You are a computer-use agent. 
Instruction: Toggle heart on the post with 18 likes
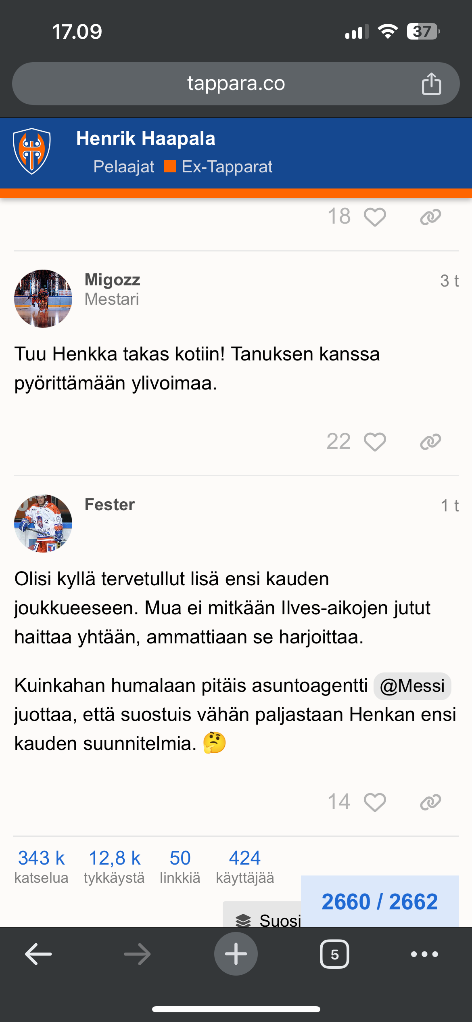point(375,217)
